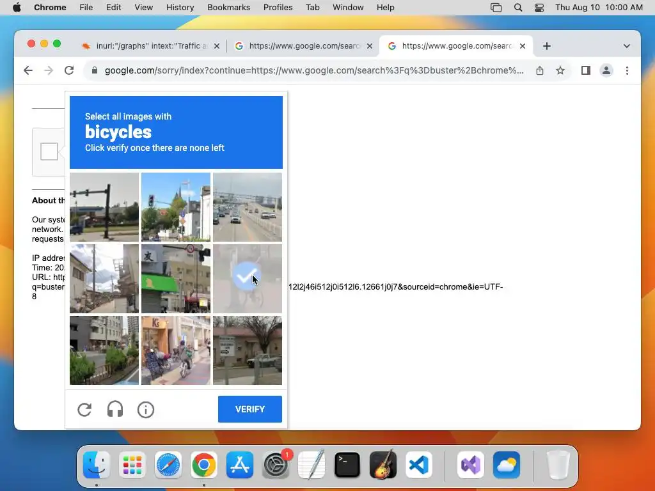Open the Bookmarks menu
This screenshot has width=655, height=491.
click(x=229, y=8)
